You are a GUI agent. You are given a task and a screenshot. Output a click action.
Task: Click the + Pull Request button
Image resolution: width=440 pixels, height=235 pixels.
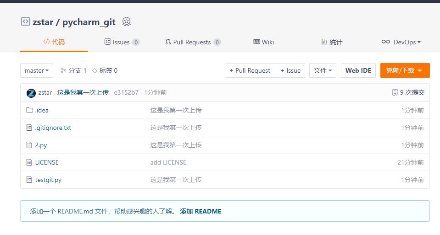click(250, 70)
